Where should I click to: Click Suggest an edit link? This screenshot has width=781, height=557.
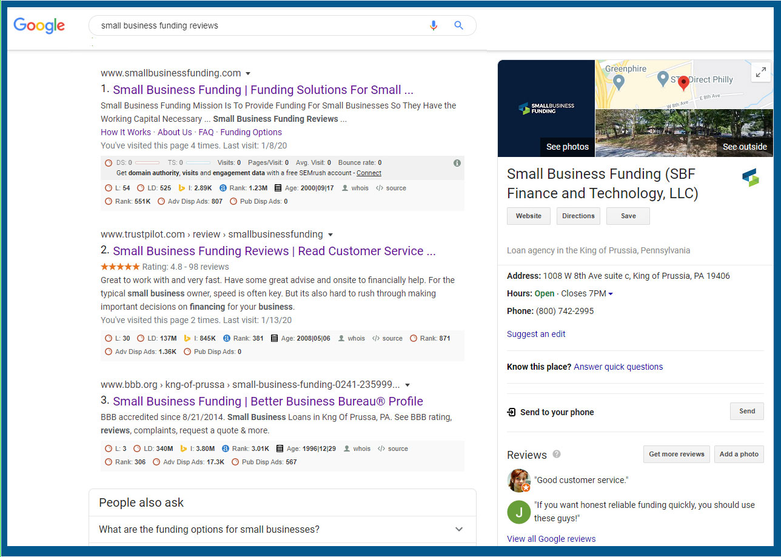(536, 334)
